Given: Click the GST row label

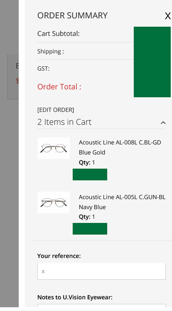Looking at the screenshot, I should (x=43, y=69).
